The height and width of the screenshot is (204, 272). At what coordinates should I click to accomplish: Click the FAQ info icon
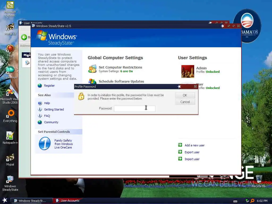40,116
